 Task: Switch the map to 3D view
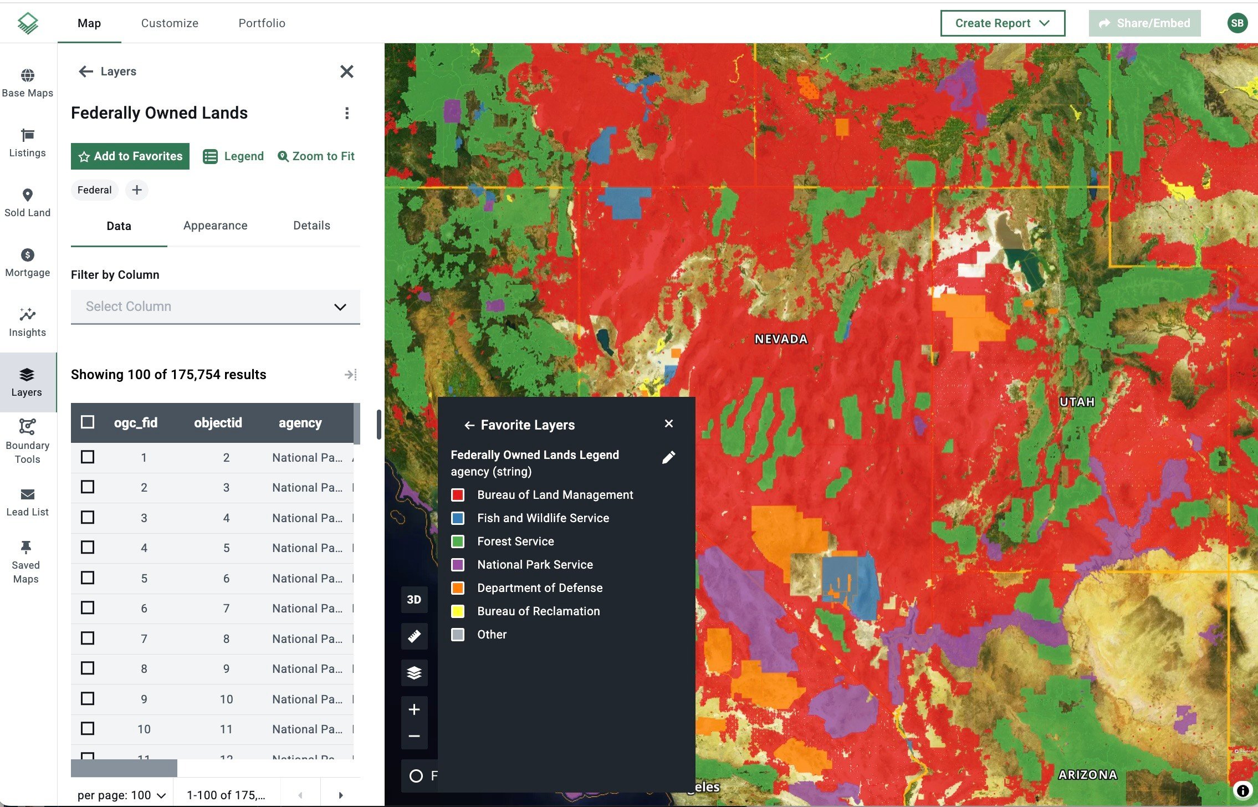pos(414,599)
